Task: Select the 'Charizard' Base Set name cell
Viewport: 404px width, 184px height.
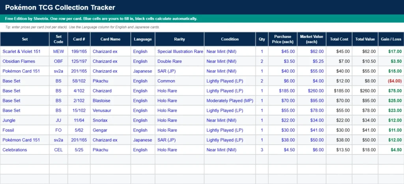Action: 110,91
